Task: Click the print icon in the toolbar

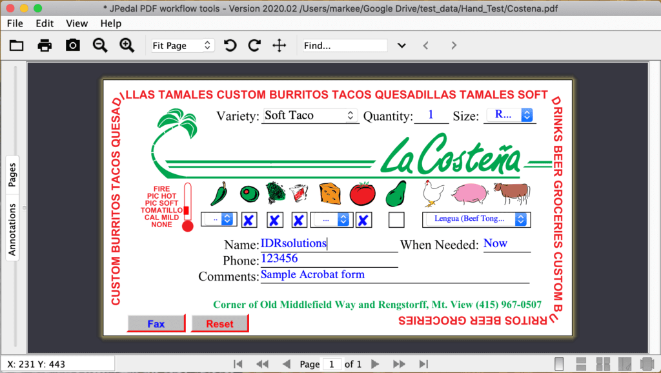Action: click(45, 45)
